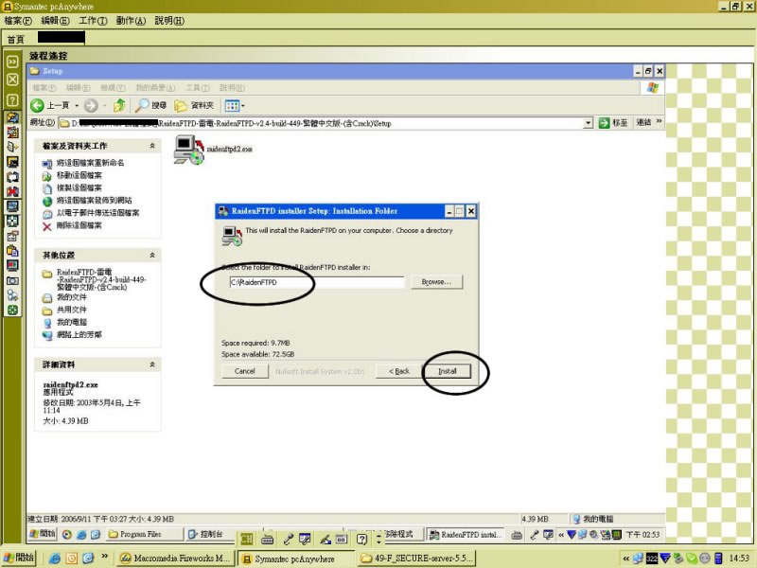This screenshot has height=568, width=757.
Task: Switch to 控制台 on remote taskbar
Action: click(208, 534)
